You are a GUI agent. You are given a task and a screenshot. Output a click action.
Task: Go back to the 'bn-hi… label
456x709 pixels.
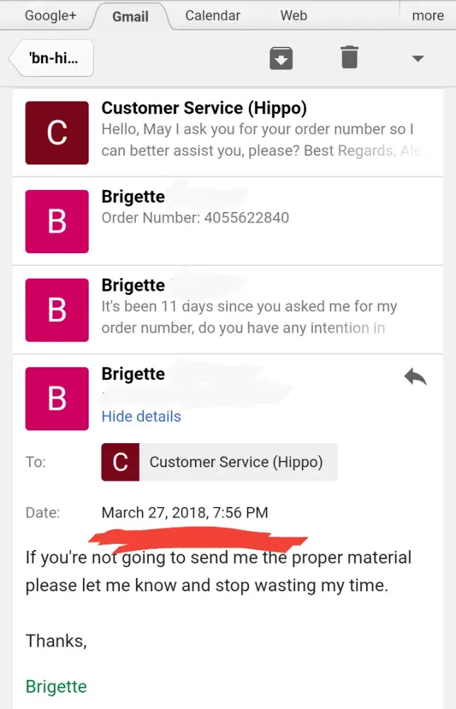pyautogui.click(x=52, y=58)
